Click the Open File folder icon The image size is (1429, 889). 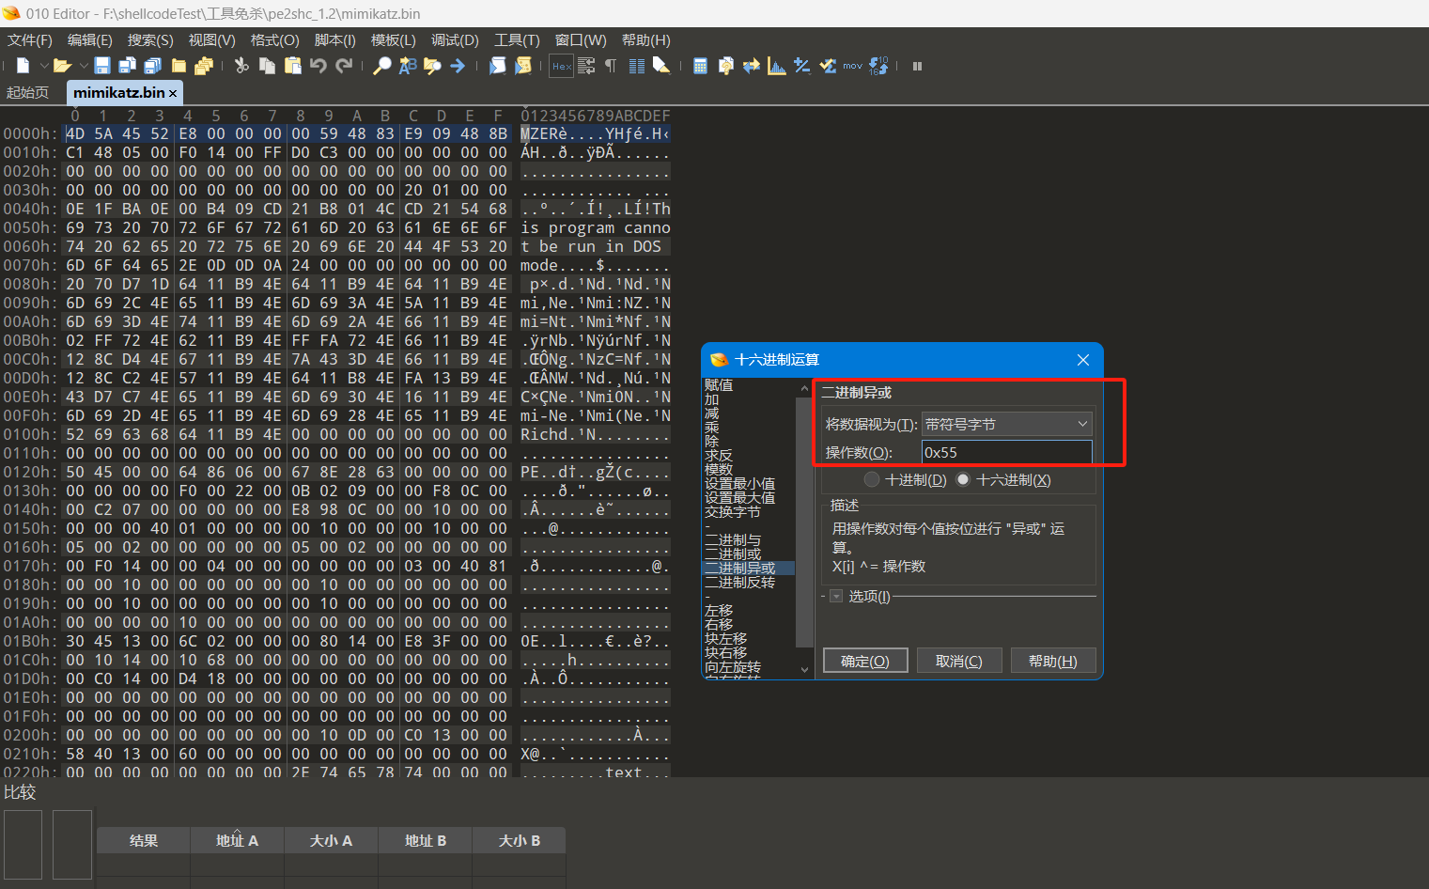[62, 66]
